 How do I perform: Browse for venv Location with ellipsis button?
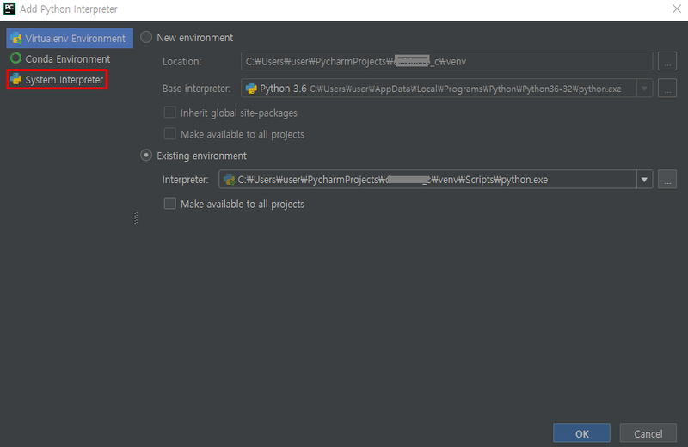click(667, 61)
